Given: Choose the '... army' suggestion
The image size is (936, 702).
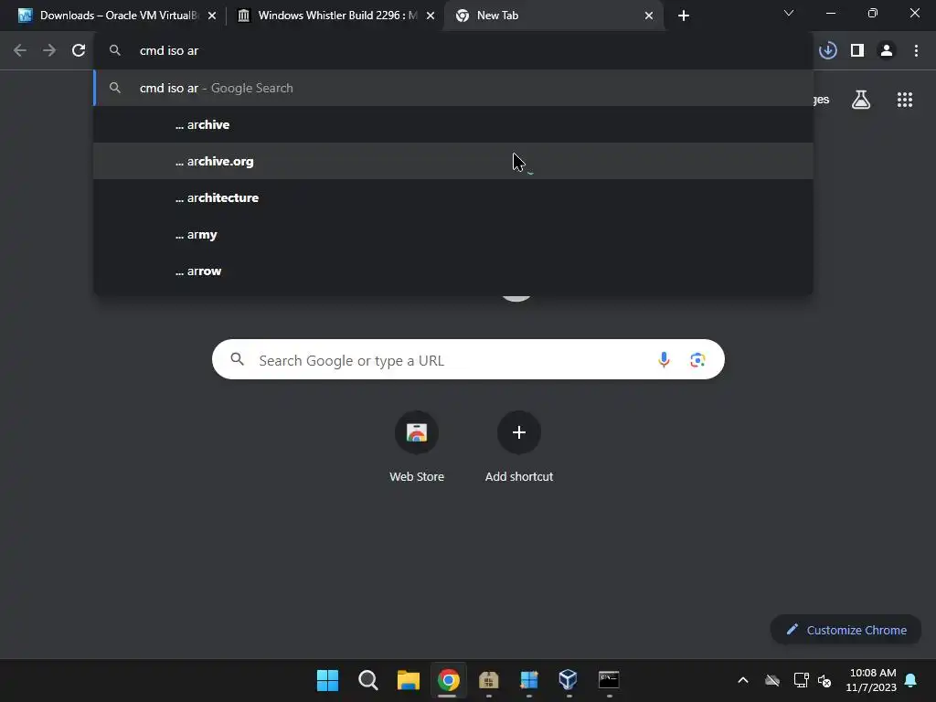Looking at the screenshot, I should (x=453, y=235).
